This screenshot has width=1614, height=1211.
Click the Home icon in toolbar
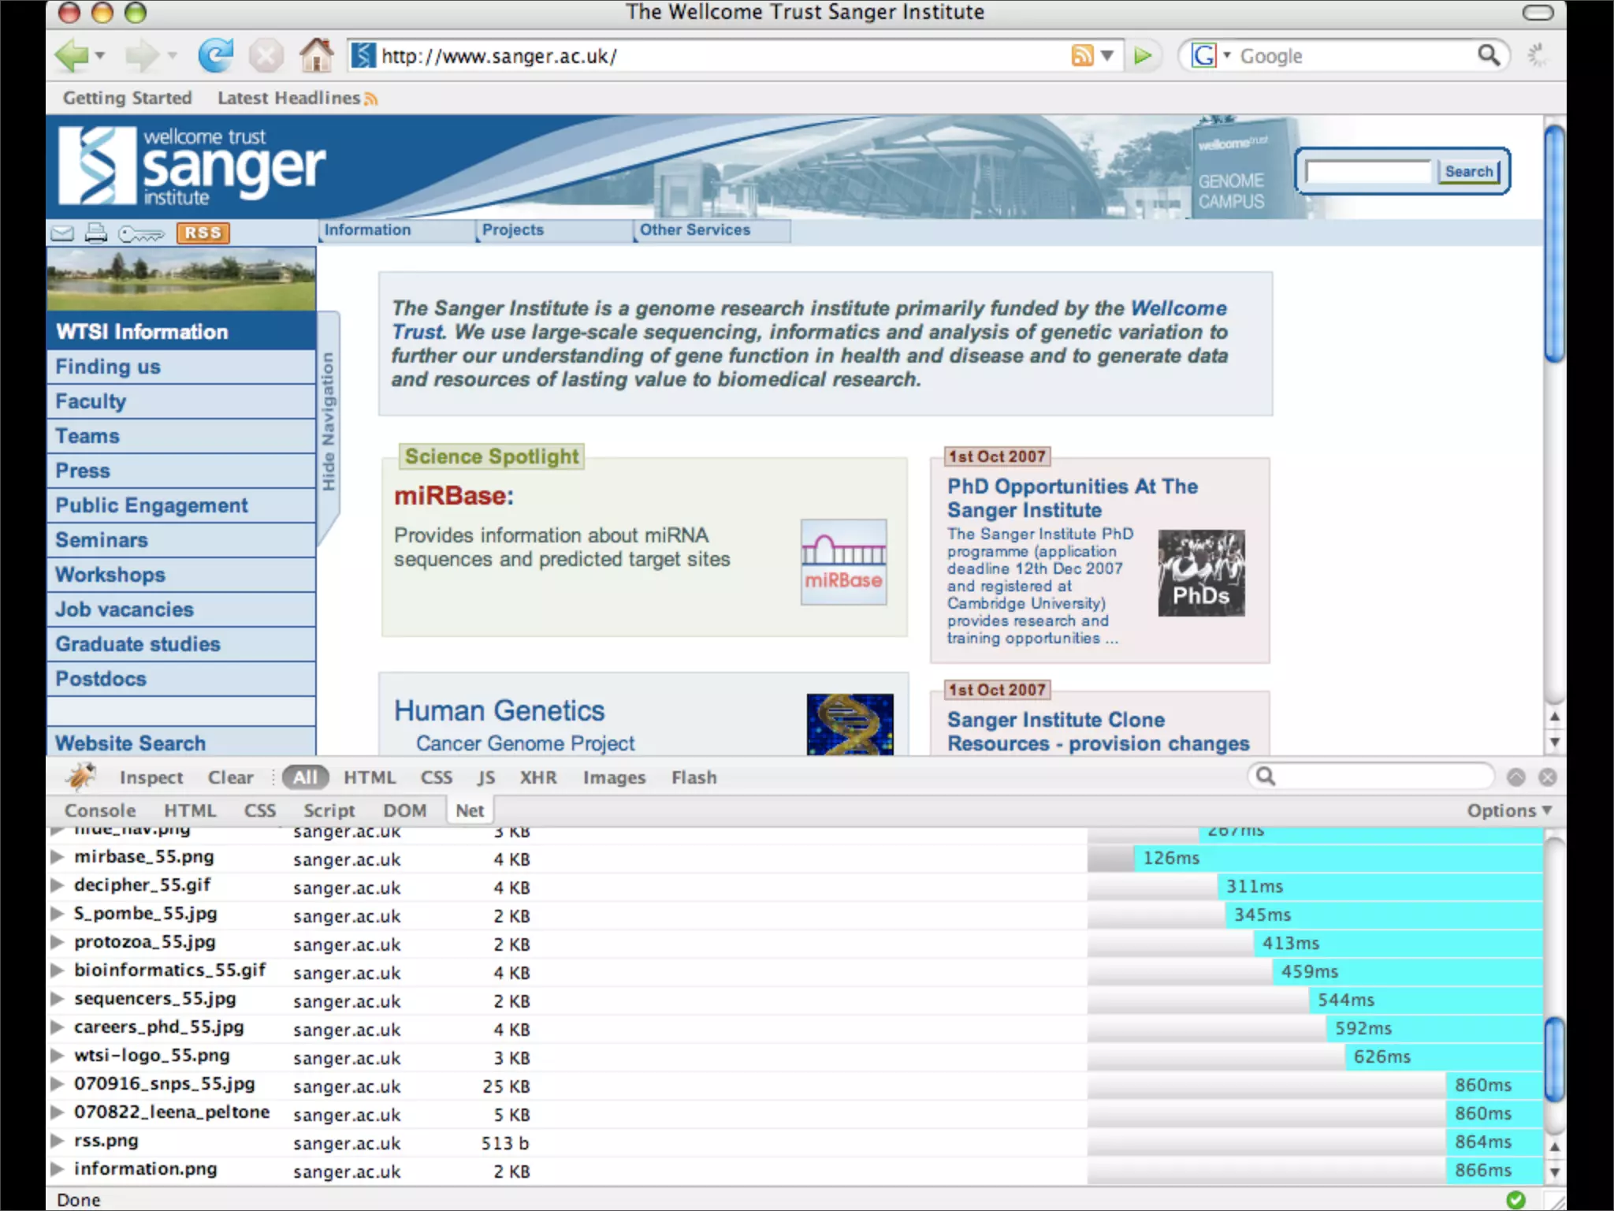[316, 55]
